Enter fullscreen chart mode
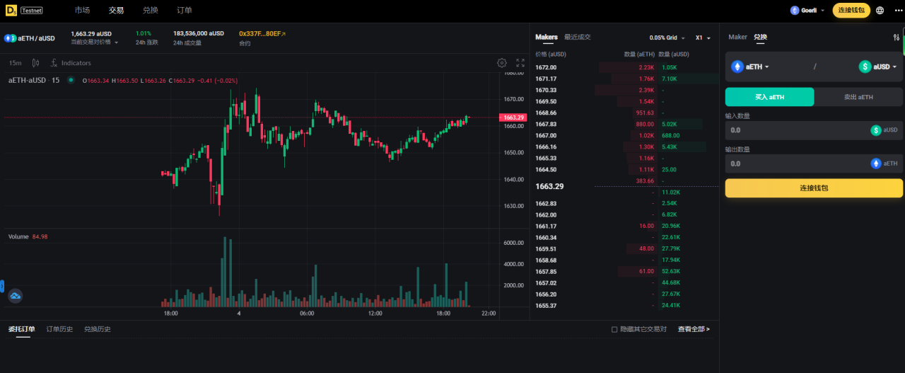The image size is (905, 373). click(x=520, y=63)
